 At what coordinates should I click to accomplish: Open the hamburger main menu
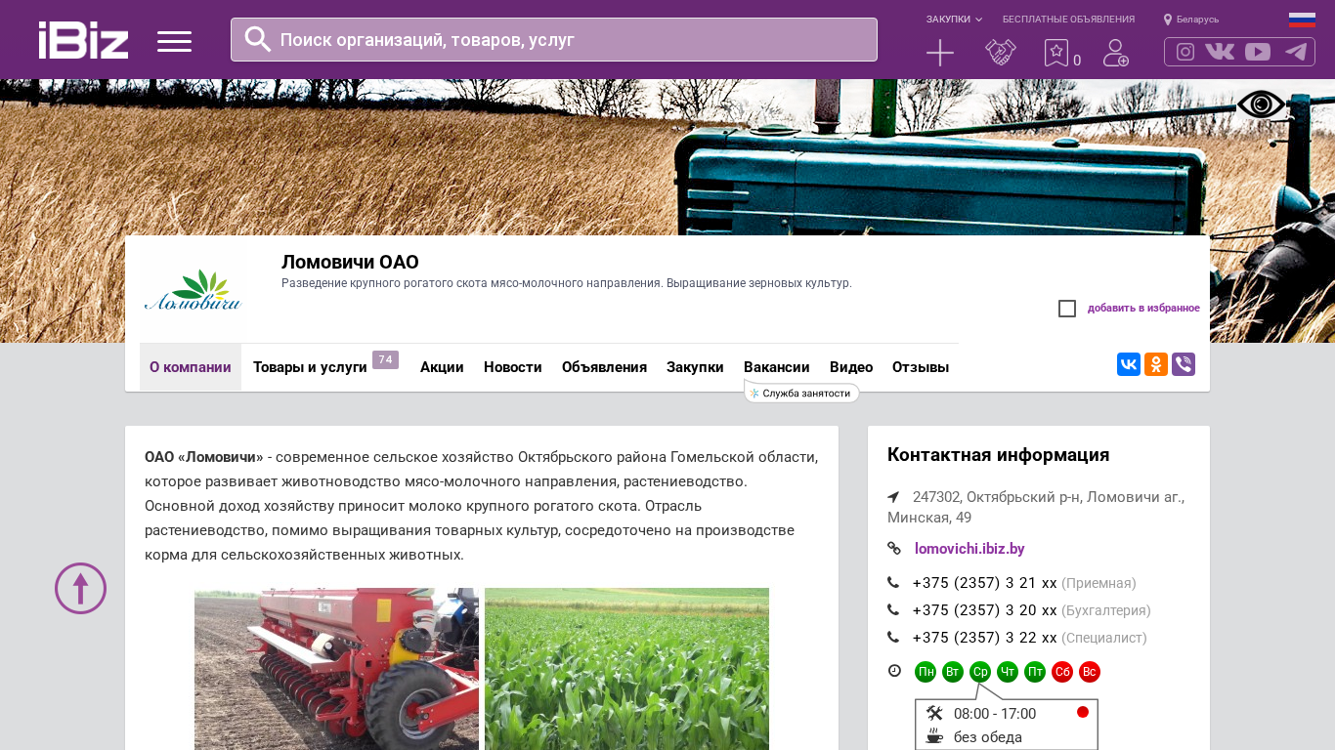pos(175,41)
